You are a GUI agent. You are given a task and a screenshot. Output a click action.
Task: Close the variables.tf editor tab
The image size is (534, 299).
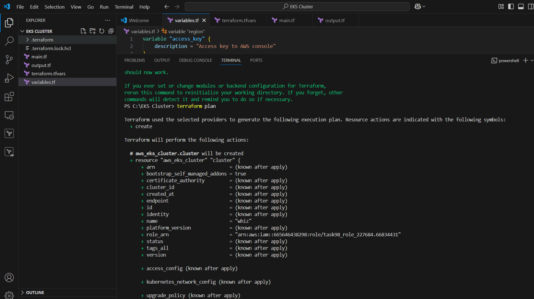[x=204, y=20]
